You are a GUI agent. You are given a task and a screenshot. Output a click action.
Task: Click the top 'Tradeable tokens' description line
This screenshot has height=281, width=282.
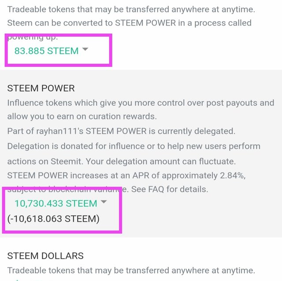click(131, 9)
